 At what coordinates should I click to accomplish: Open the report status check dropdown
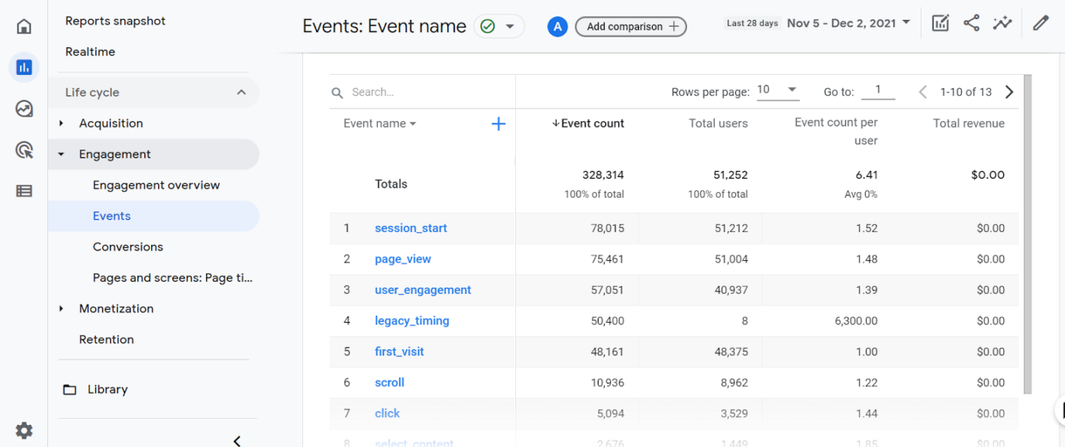[499, 27]
